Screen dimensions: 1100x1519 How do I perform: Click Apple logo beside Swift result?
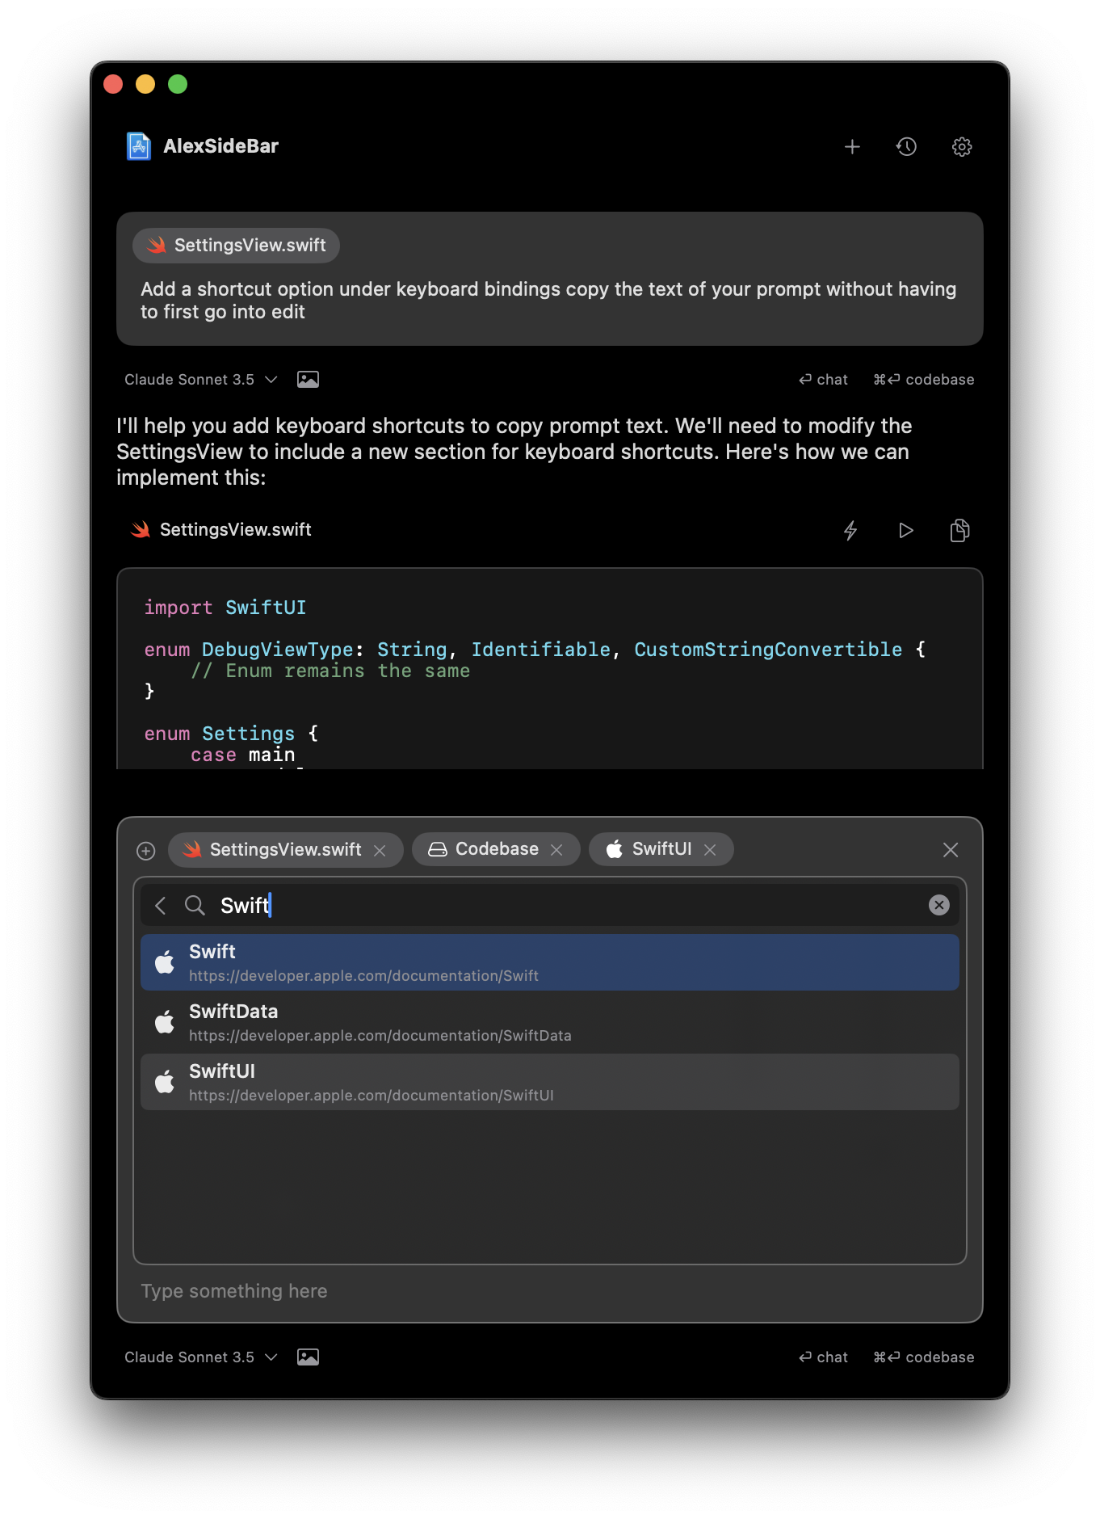165,961
